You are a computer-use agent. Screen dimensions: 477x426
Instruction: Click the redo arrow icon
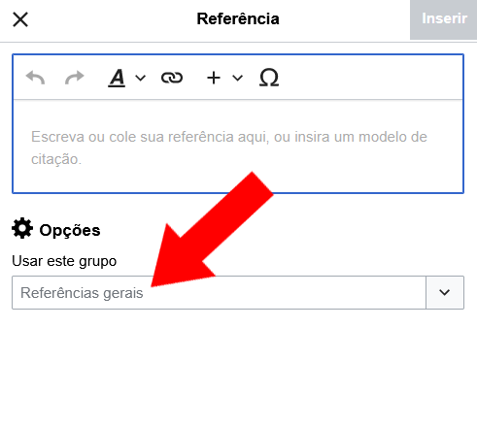pos(74,78)
